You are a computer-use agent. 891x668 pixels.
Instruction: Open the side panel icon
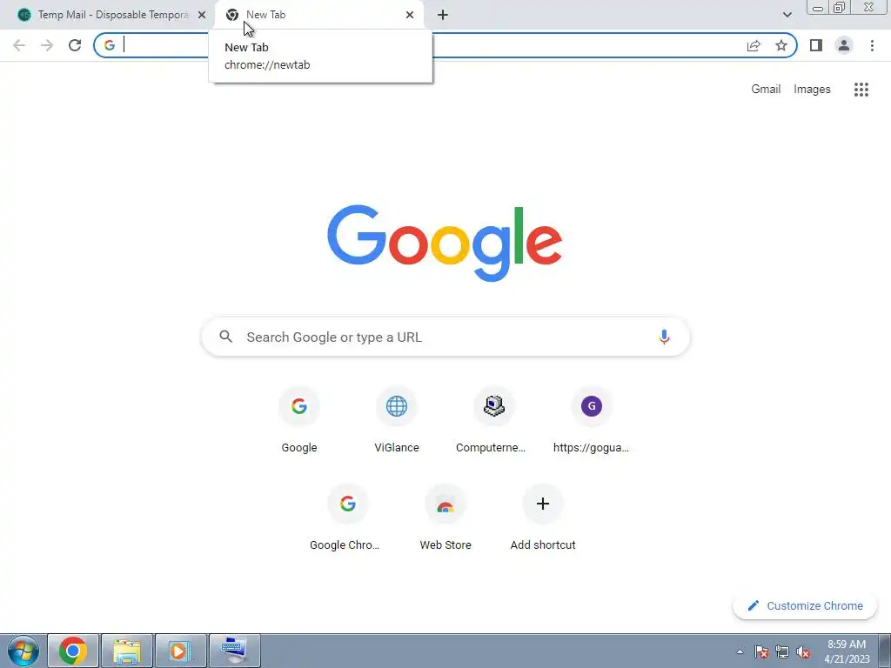coord(816,45)
